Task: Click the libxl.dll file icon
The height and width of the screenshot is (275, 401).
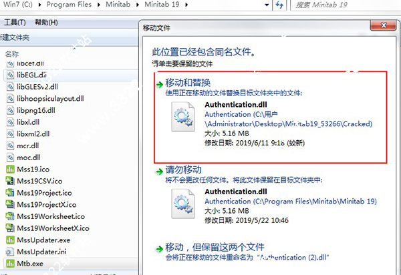Action: [x=10, y=121]
